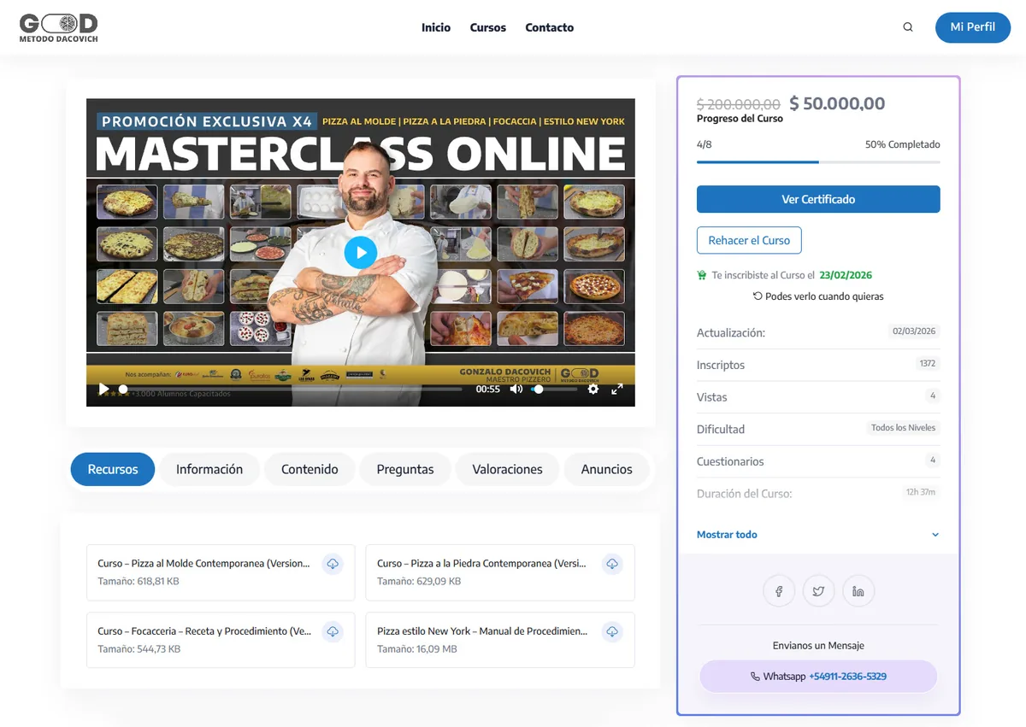Screen dimensions: 1026x727
Task: Adjust the video volume slider
Action: pos(554,389)
